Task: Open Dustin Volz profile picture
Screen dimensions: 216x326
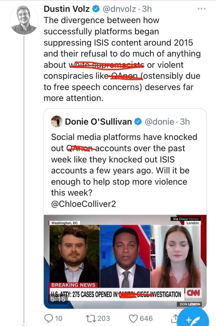Action: (24, 20)
